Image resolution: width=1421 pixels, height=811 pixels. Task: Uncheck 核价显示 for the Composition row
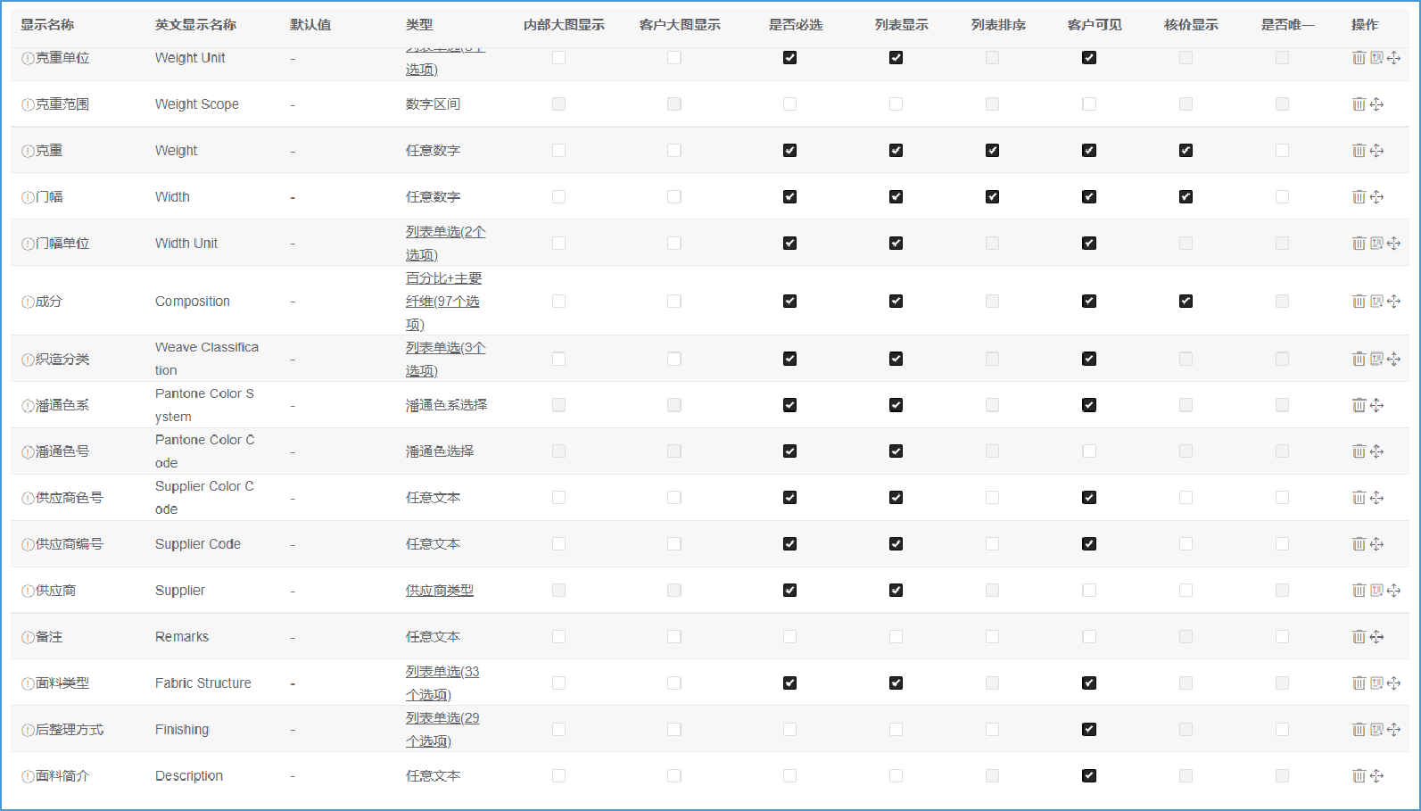pos(1186,302)
